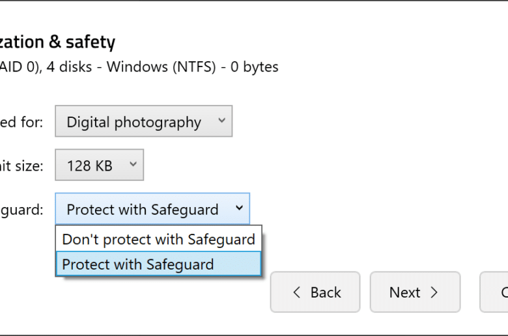Open the 128 KB unit size dropdown
508x336 pixels.
pos(99,165)
